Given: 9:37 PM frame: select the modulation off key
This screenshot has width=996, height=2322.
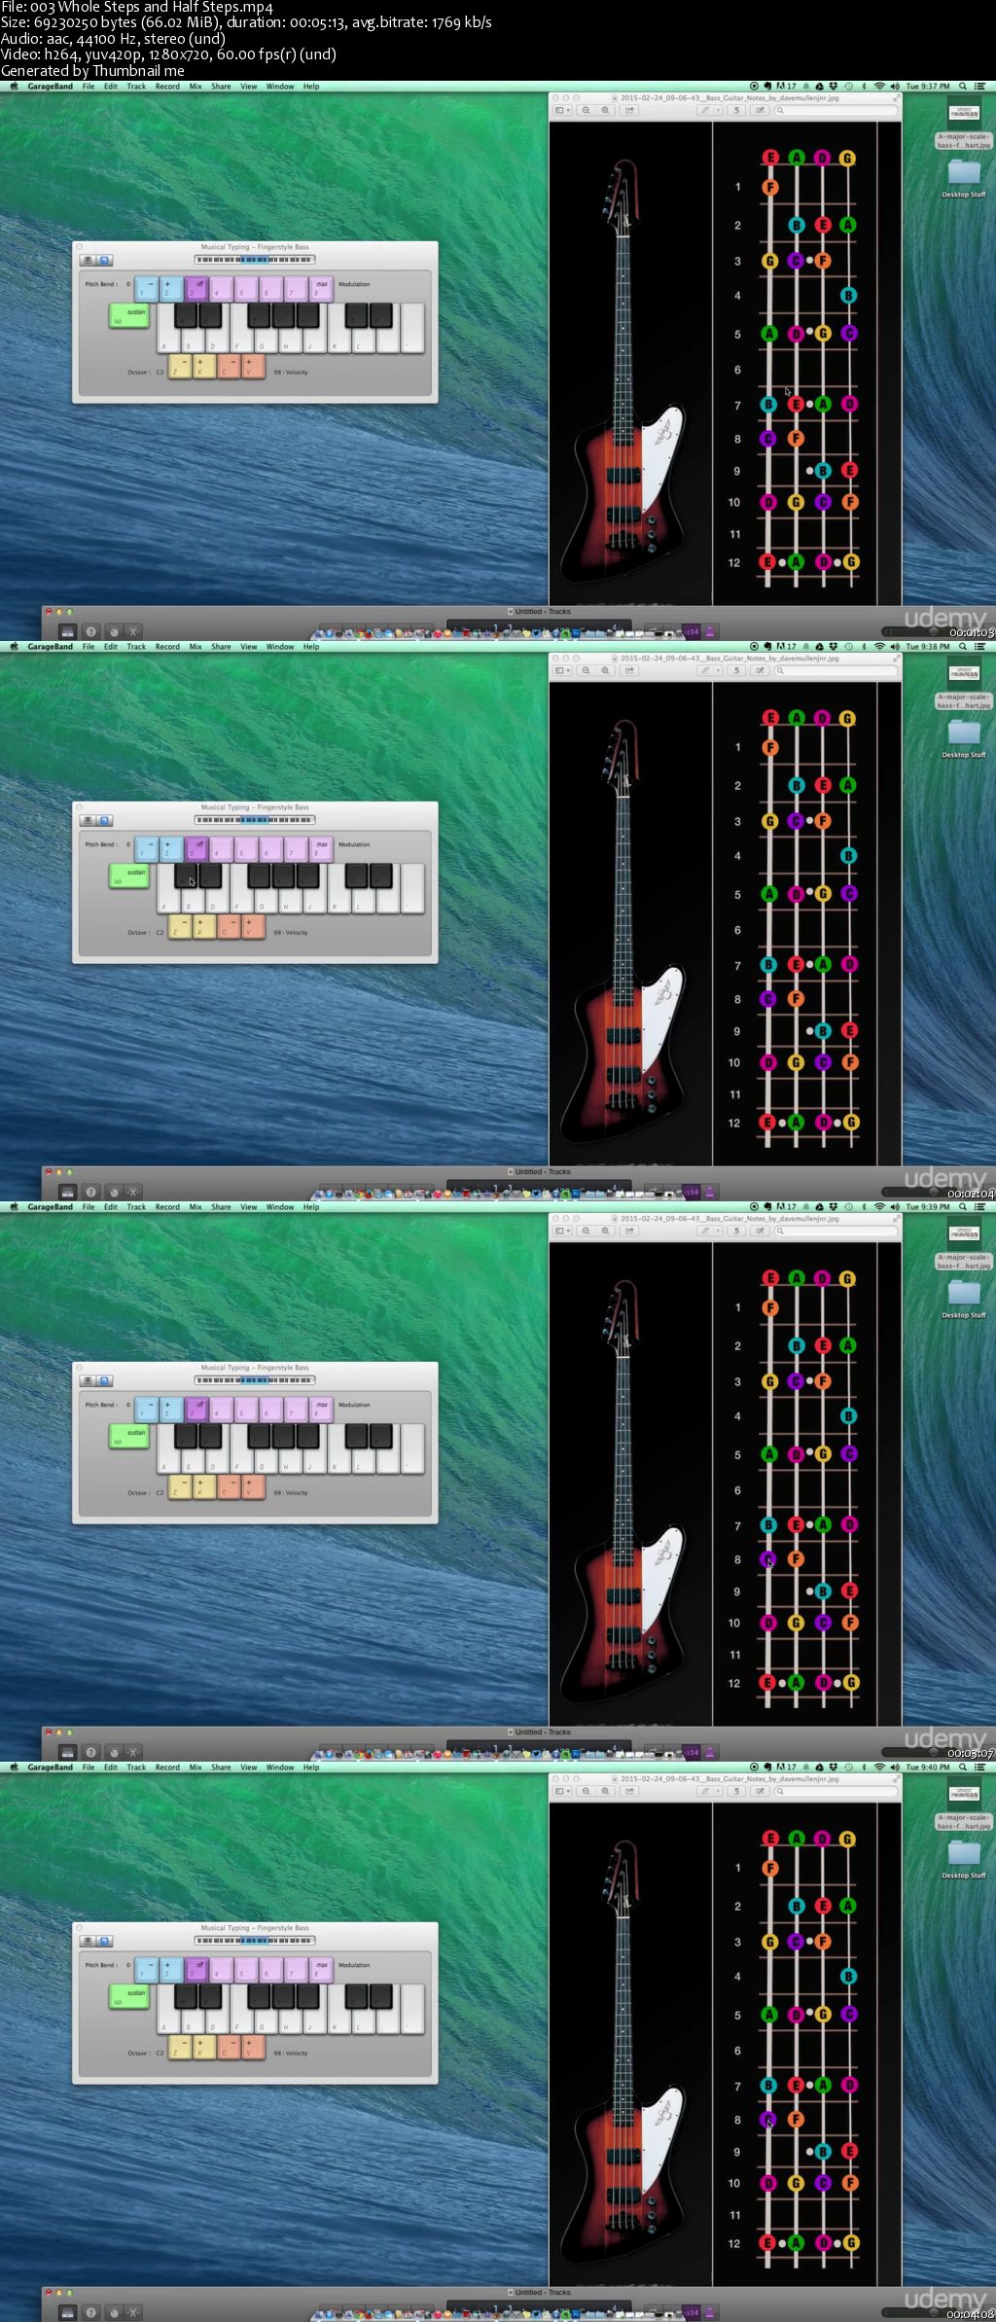Looking at the screenshot, I should point(196,288).
